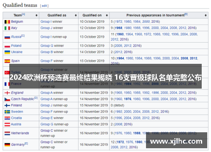Click the Poland flag icon
211x152 pixels.
(7, 46)
